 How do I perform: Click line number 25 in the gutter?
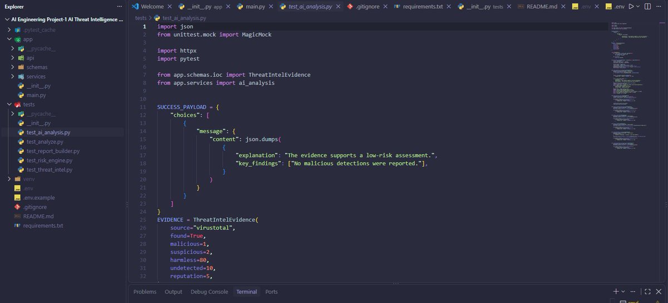coord(144,220)
